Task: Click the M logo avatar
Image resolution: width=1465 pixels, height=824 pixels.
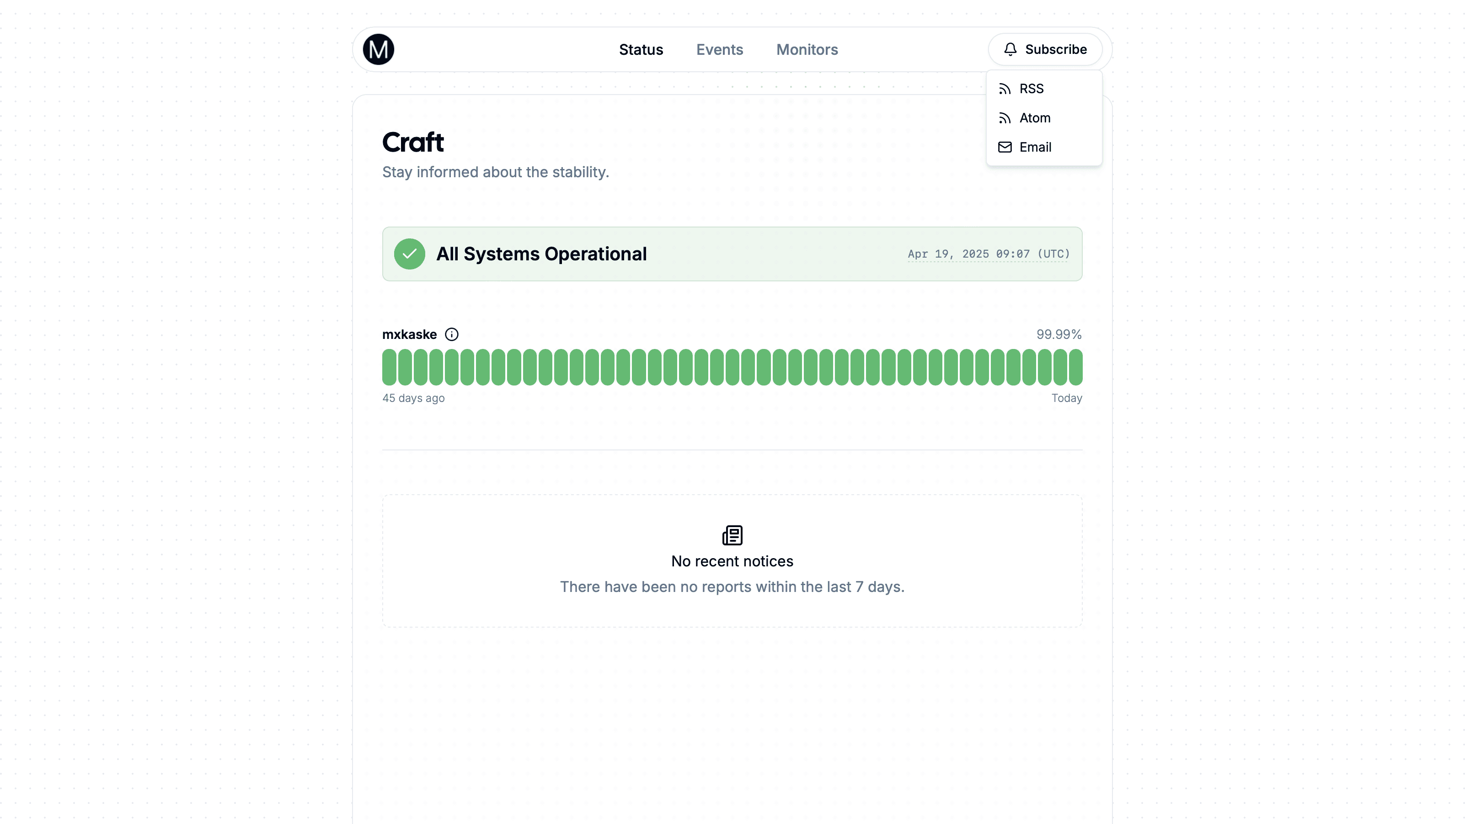Action: (378, 49)
